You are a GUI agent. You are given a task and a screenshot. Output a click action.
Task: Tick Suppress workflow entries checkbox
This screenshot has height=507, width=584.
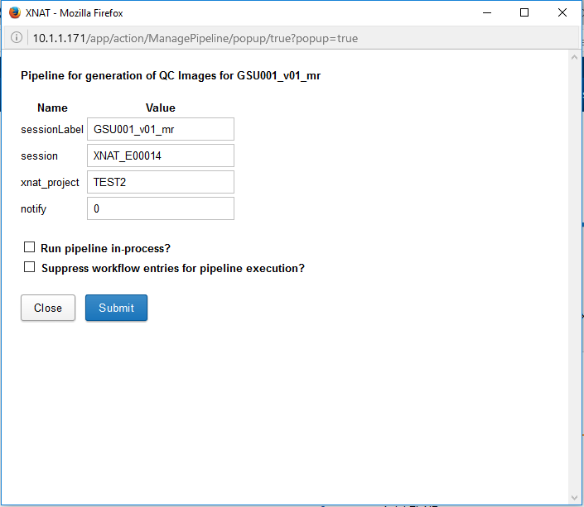[x=30, y=267]
